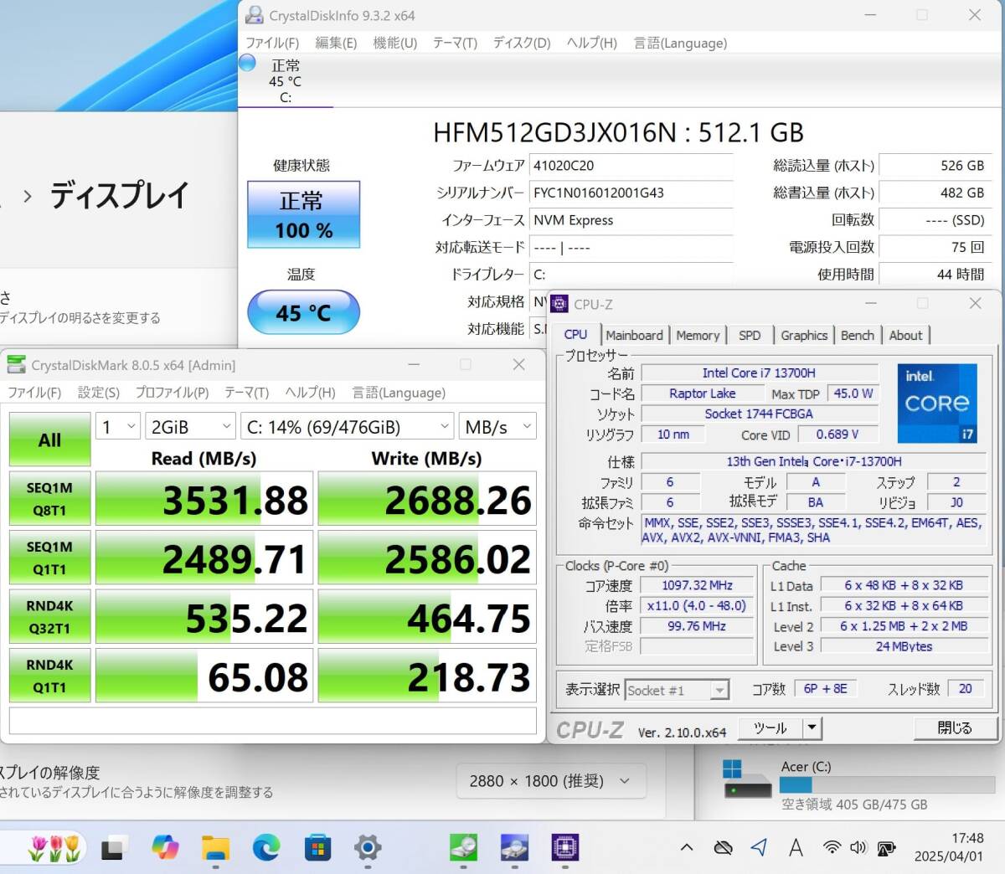This screenshot has width=1005, height=874.
Task: Run the RND4K Q1T1 benchmark
Action: click(49, 676)
